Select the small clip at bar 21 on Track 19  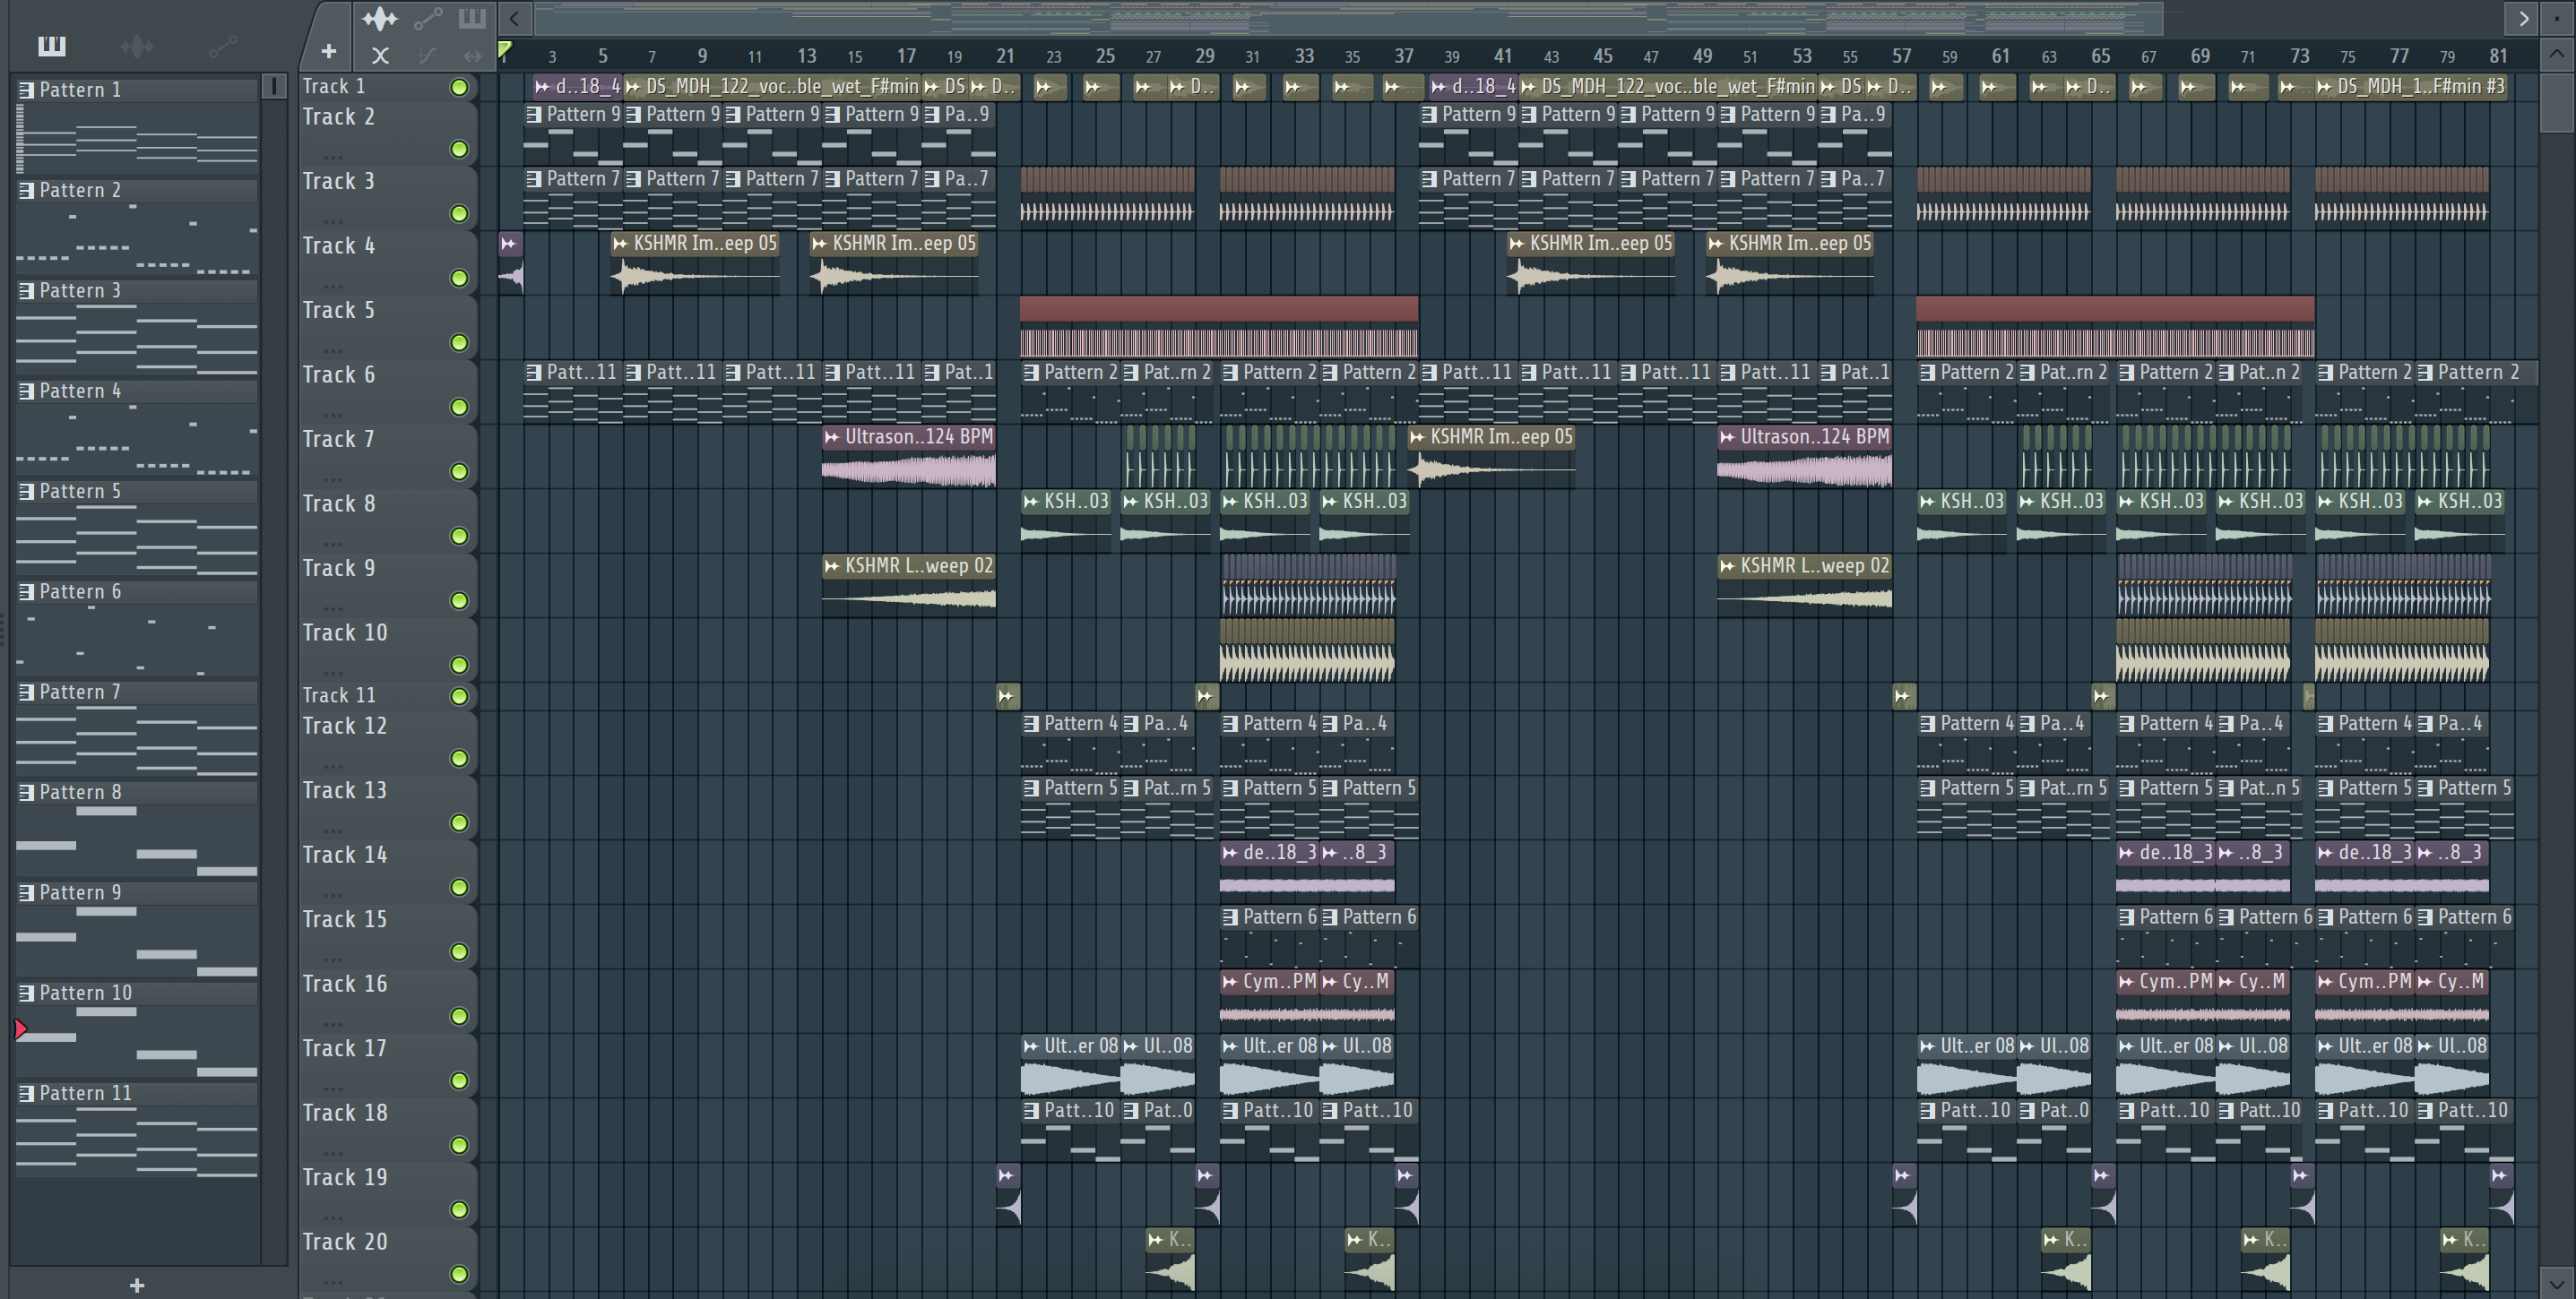coord(1008,1194)
